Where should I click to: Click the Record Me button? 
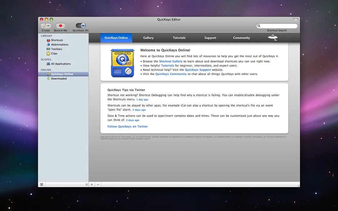pos(60,26)
